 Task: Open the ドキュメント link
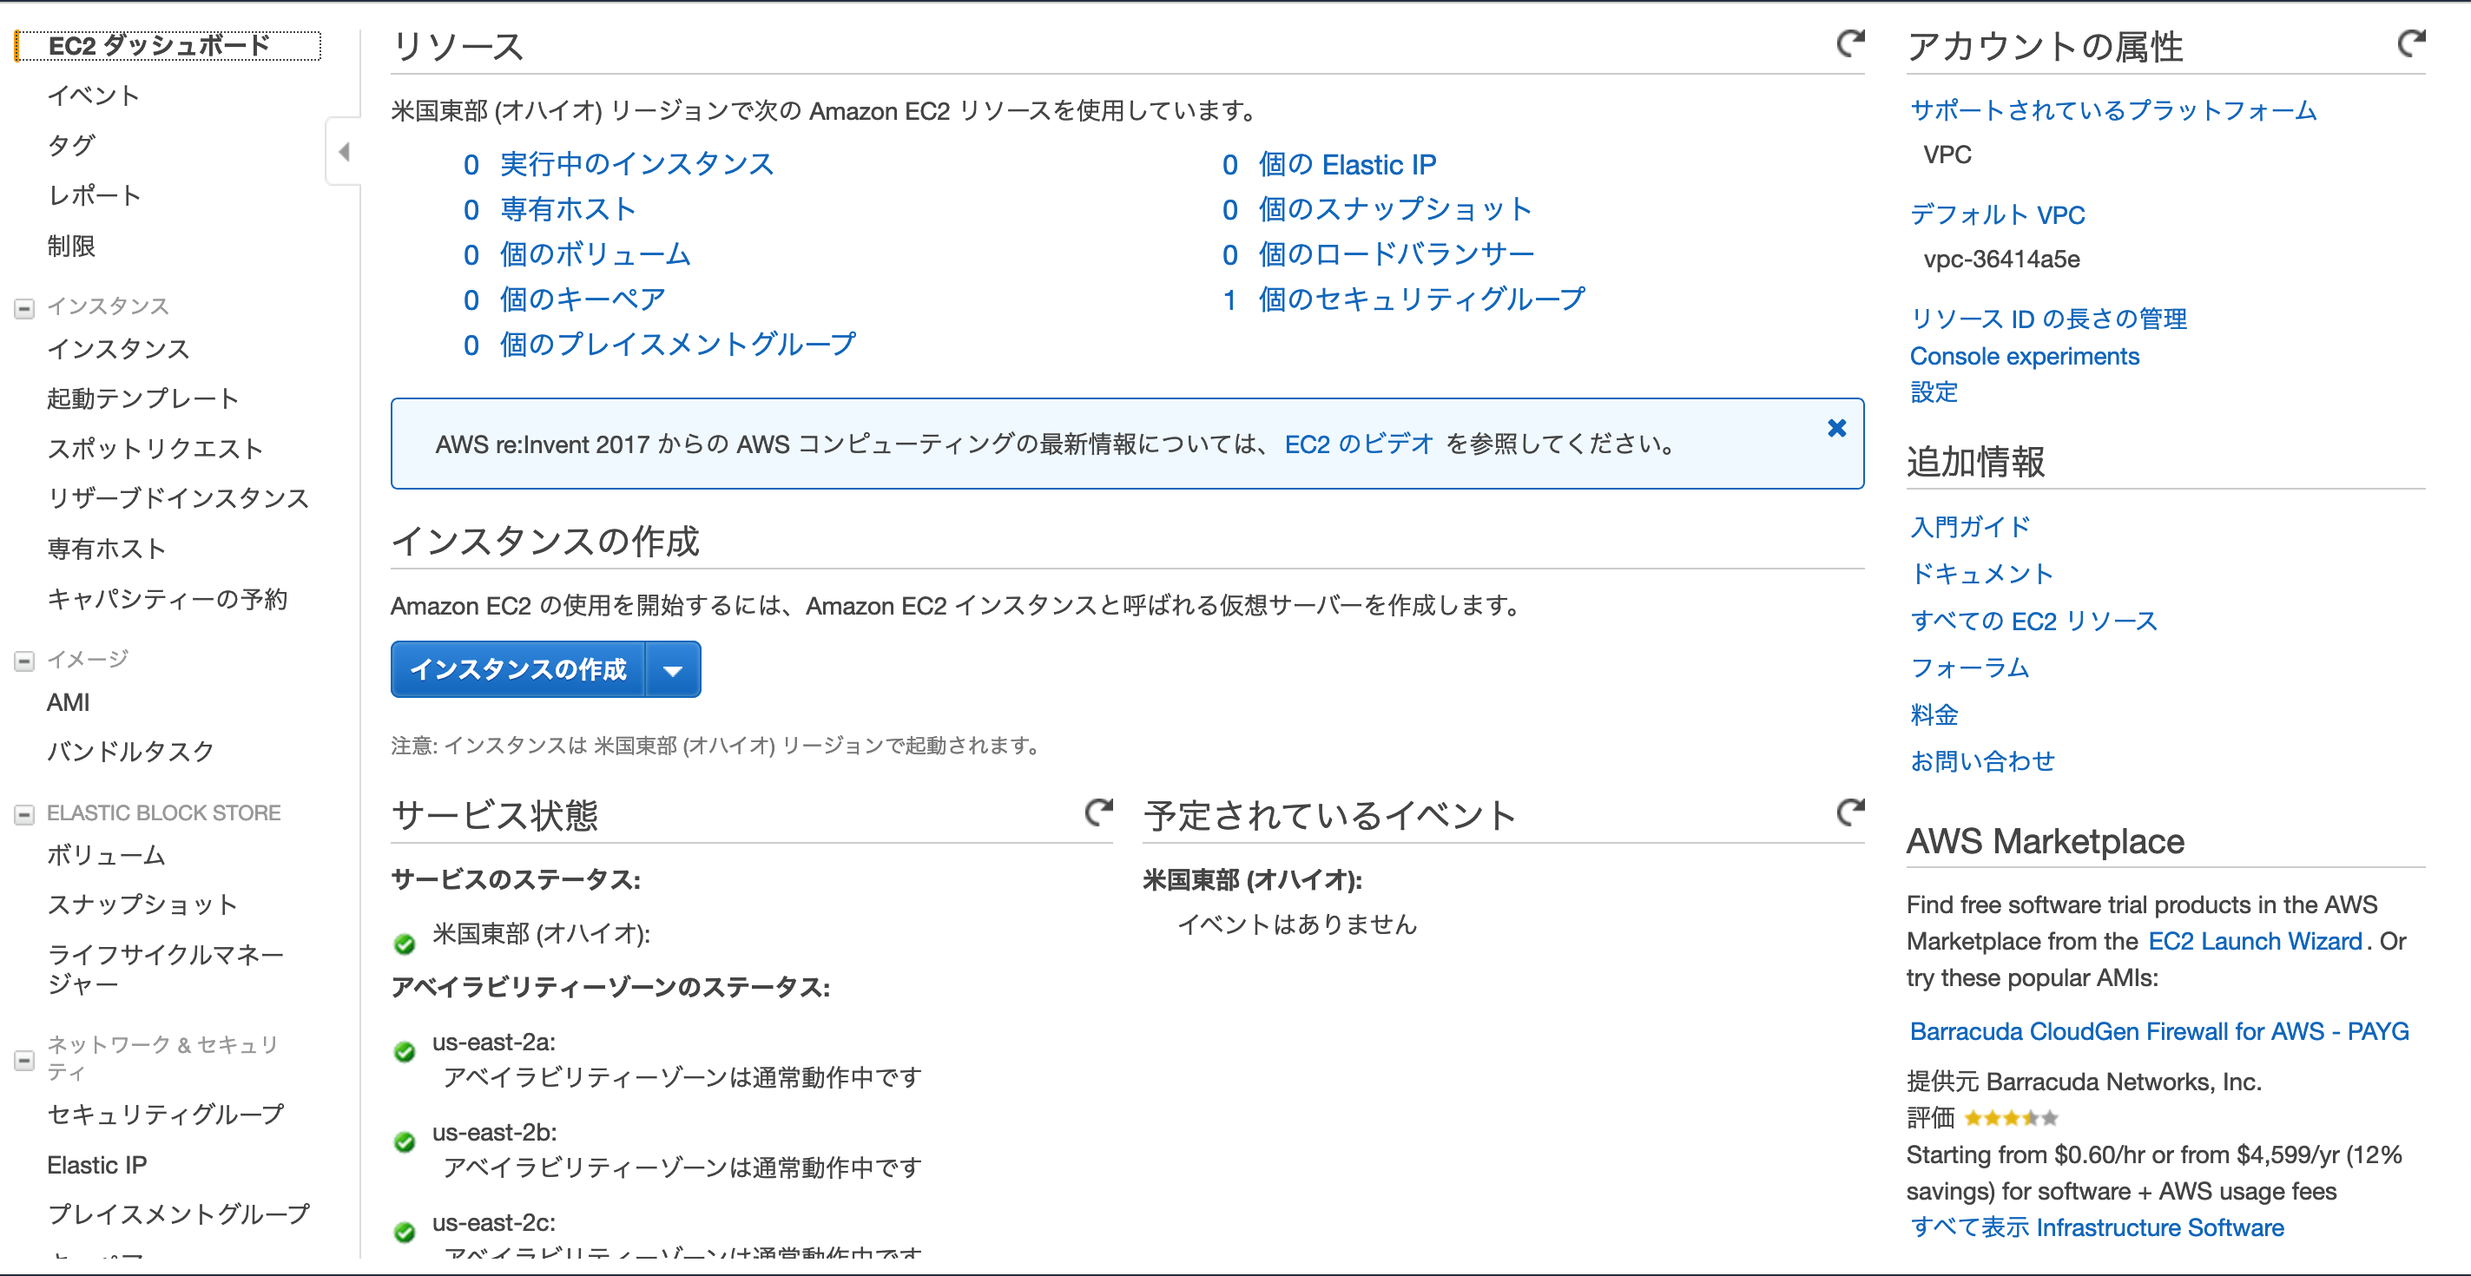tap(1982, 573)
